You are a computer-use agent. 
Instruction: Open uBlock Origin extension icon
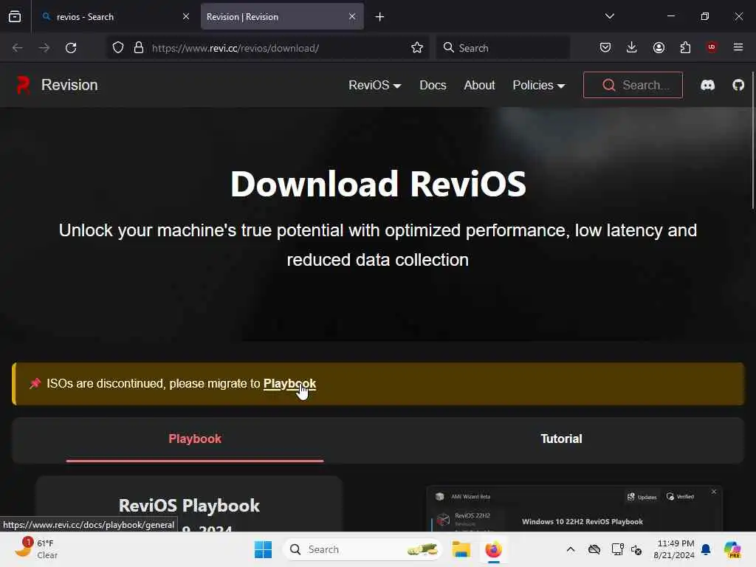tap(712, 47)
